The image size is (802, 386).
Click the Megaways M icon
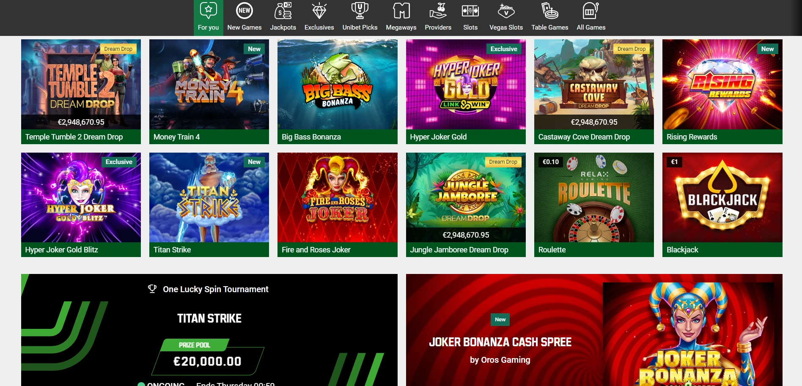(x=401, y=11)
